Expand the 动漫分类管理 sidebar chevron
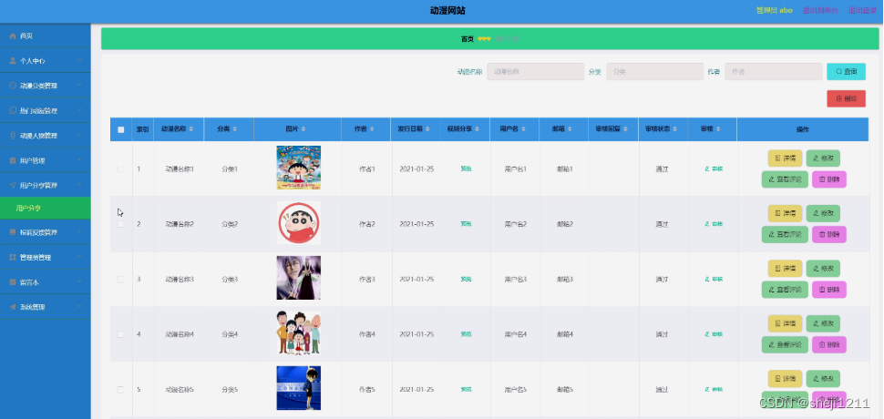The height and width of the screenshot is (419, 884). coord(79,85)
